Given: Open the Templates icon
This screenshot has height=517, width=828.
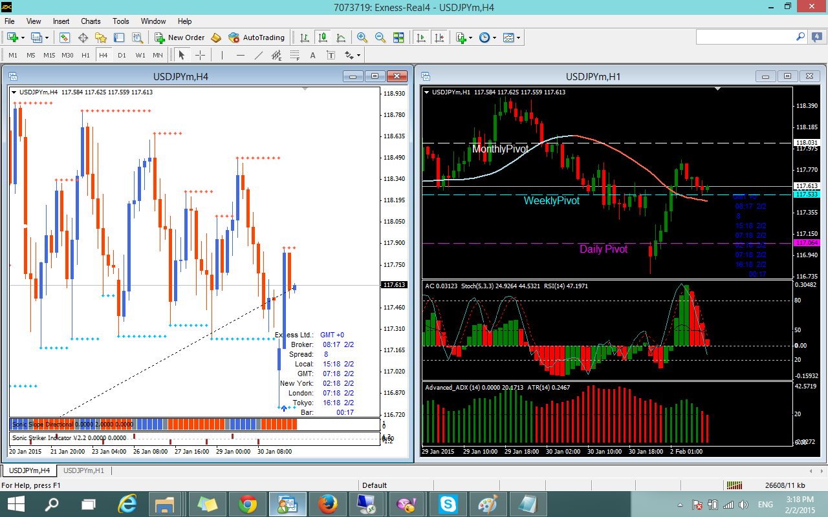Looking at the screenshot, I should [x=509, y=37].
